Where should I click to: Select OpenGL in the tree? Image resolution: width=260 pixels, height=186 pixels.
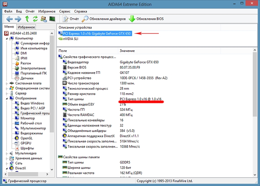[x=26, y=138]
